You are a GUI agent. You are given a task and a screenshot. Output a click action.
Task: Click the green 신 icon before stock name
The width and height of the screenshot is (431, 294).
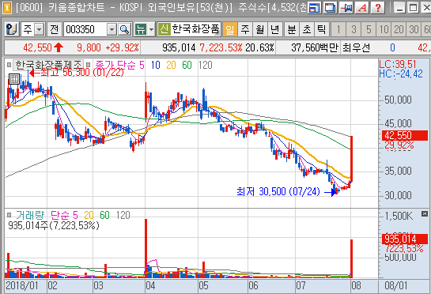[x=164, y=29]
